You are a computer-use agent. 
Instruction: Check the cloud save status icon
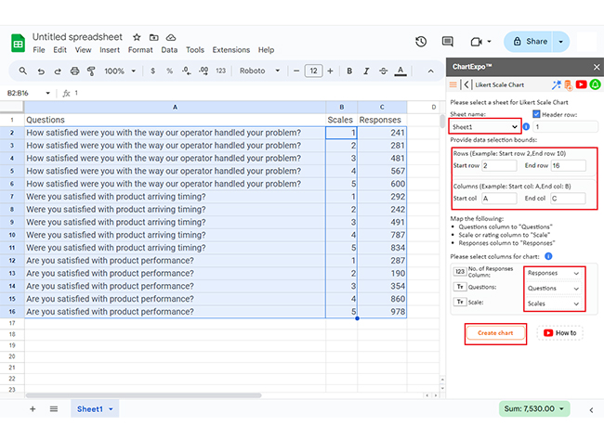coord(171,37)
